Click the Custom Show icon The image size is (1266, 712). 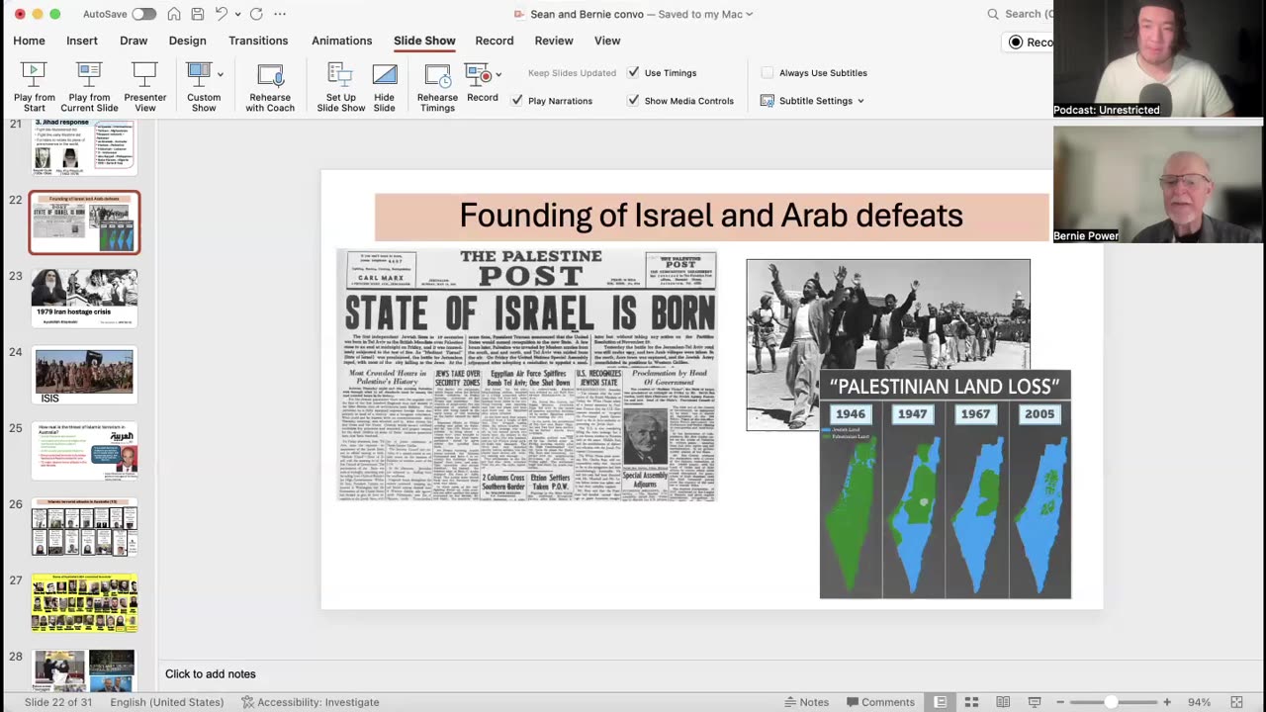pyautogui.click(x=199, y=74)
